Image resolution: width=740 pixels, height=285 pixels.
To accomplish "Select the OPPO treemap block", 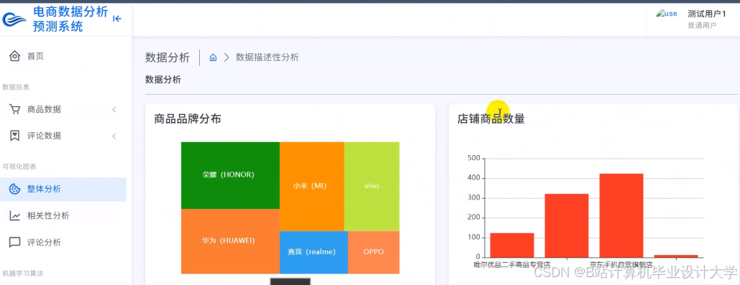I will click(374, 252).
